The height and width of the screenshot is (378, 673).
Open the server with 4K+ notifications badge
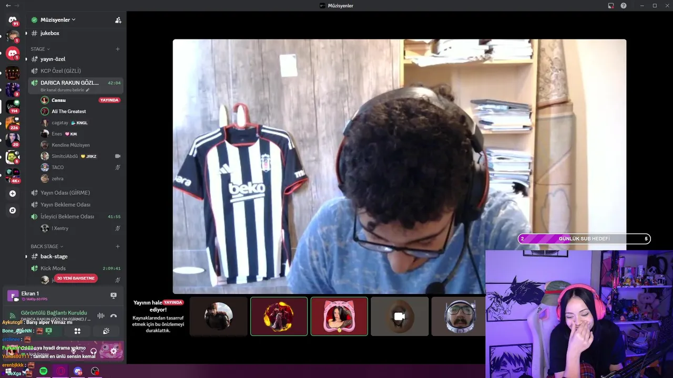13,175
